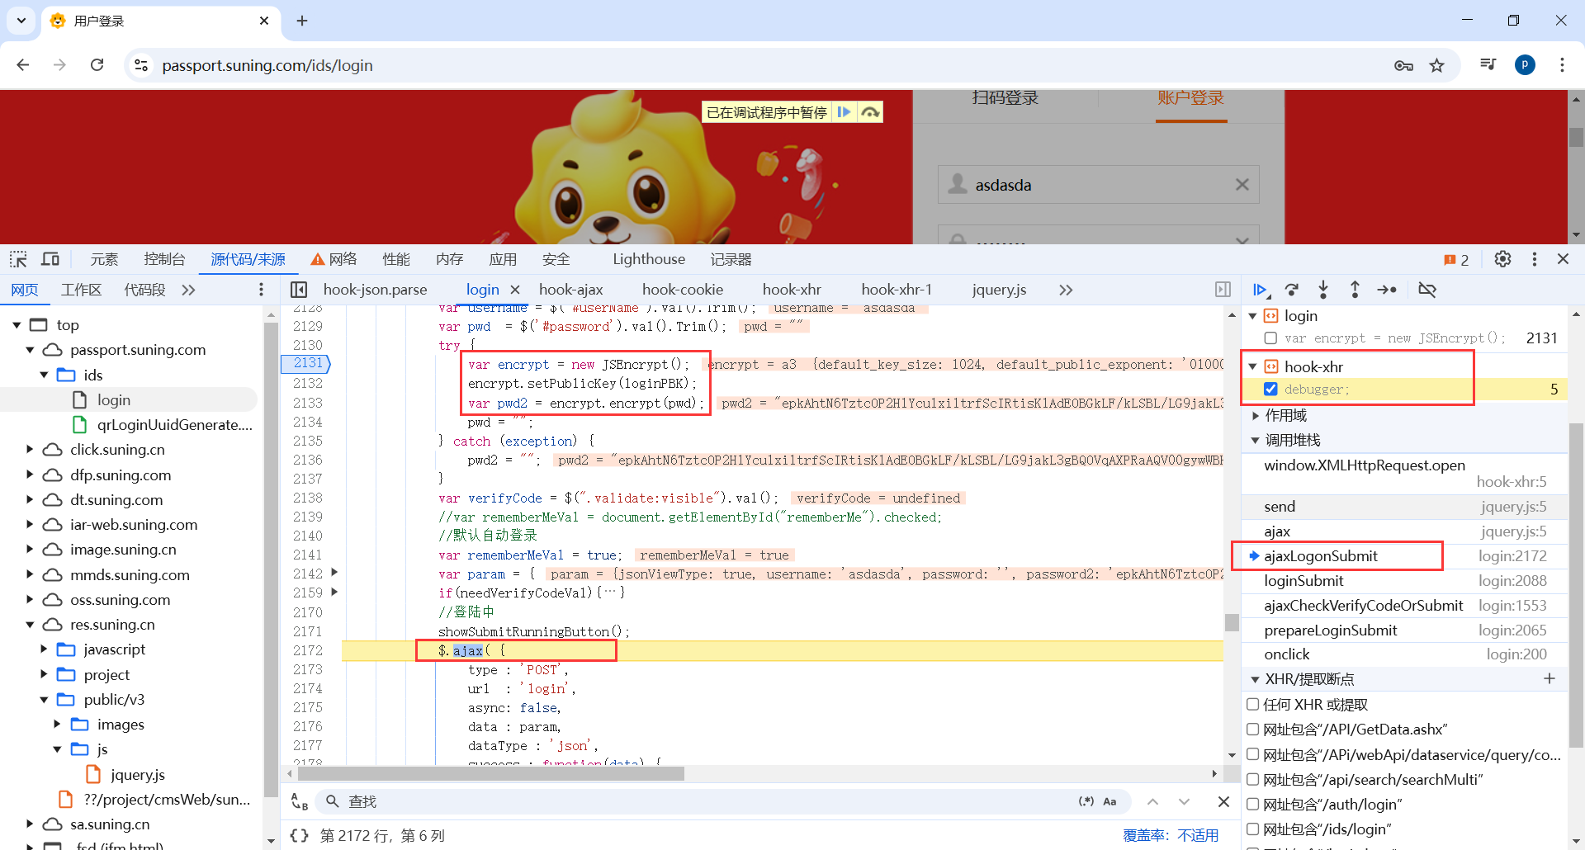The height and width of the screenshot is (850, 1585).
Task: Resume from the paused-in-debugger overlay
Action: click(844, 112)
